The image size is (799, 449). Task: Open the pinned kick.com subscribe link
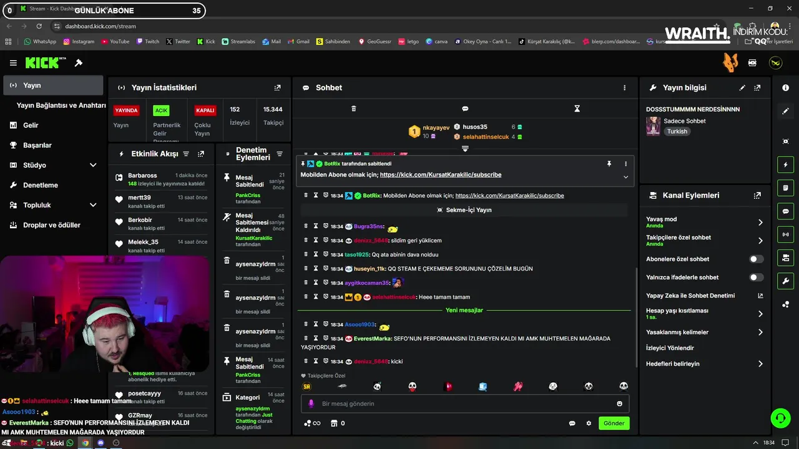coord(441,175)
